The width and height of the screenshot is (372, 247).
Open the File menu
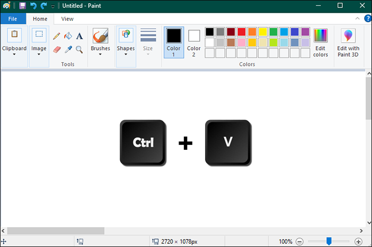13,19
